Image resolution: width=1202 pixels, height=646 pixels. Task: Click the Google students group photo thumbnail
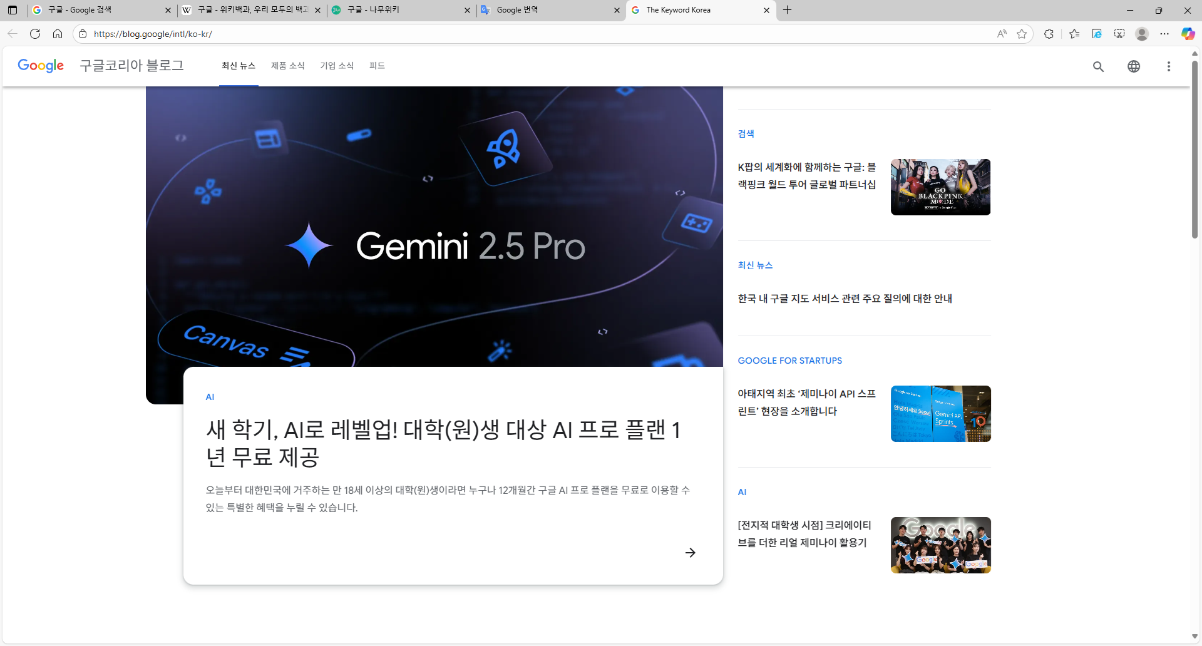tap(940, 545)
